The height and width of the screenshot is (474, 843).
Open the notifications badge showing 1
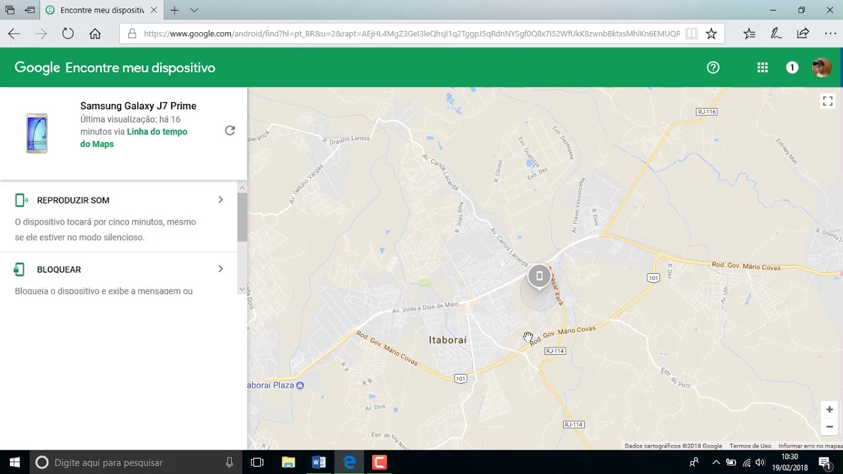click(792, 67)
